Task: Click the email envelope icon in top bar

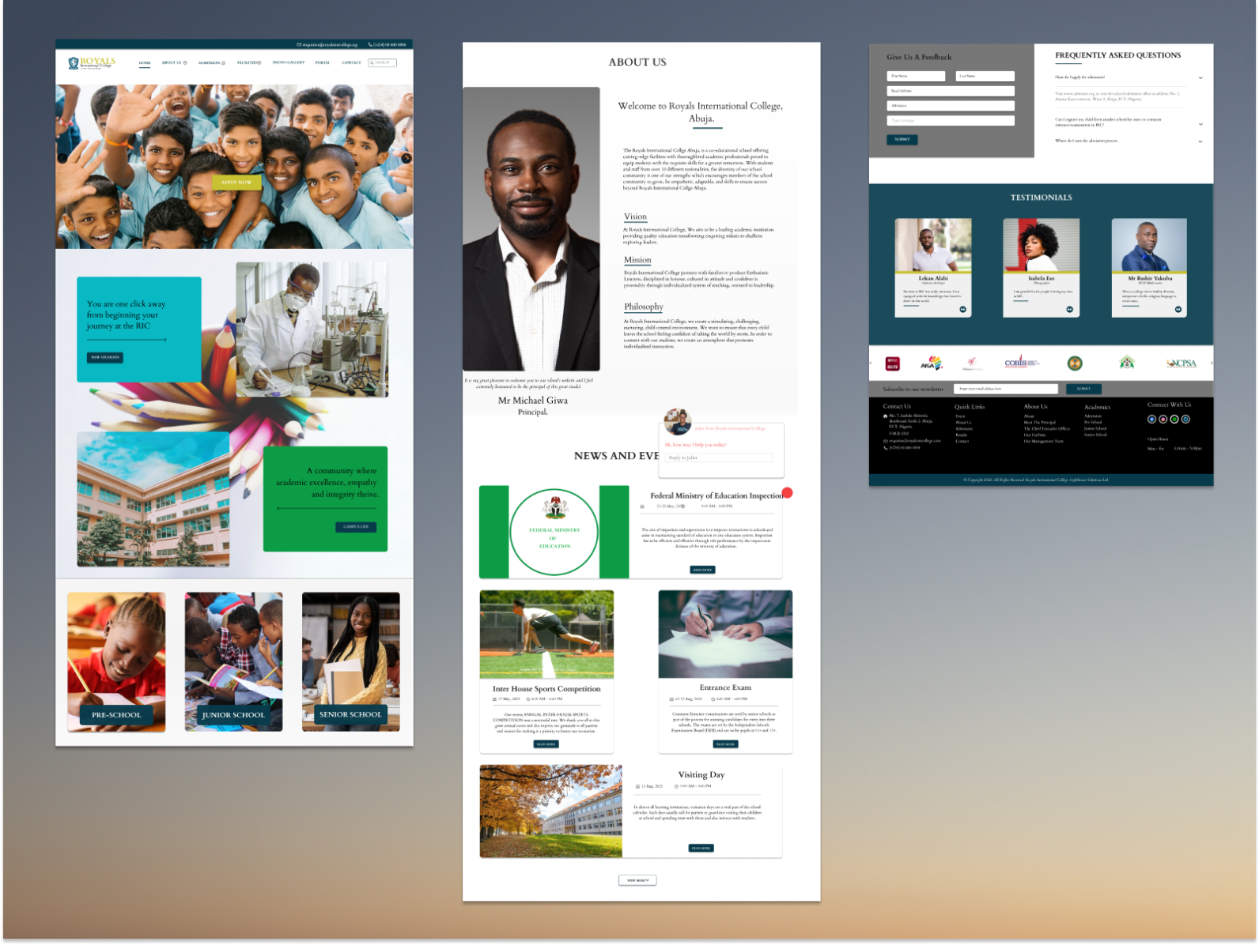Action: 299,45
